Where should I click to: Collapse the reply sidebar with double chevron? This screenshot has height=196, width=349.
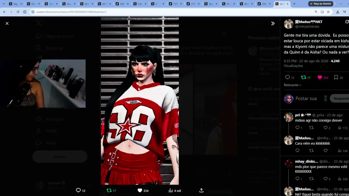click(273, 23)
